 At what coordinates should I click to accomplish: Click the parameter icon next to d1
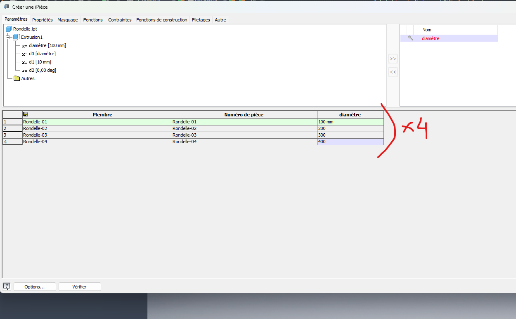click(x=24, y=62)
